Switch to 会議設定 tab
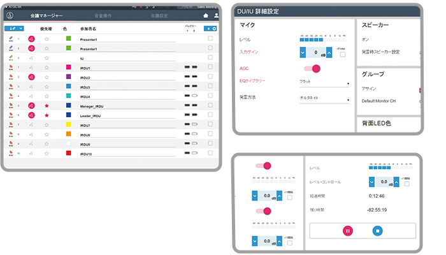Image resolution: width=446 pixels, height=255 pixels. [159, 16]
